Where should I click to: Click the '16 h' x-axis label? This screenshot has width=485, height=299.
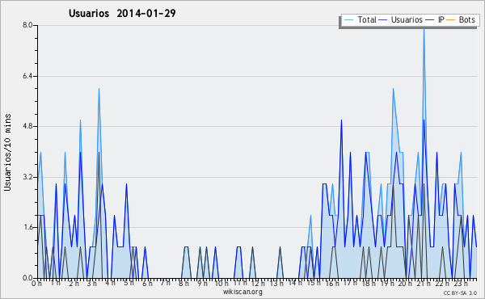tap(332, 283)
